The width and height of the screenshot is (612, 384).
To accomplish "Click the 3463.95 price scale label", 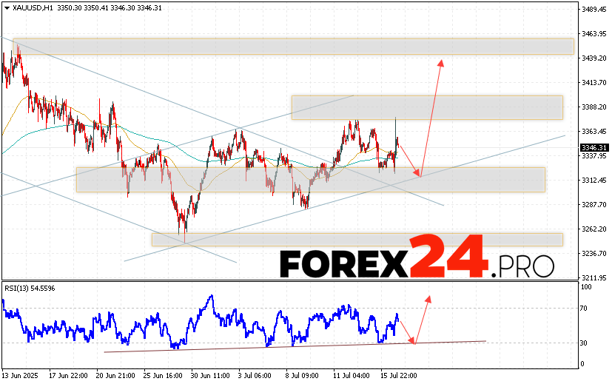I will click(593, 34).
